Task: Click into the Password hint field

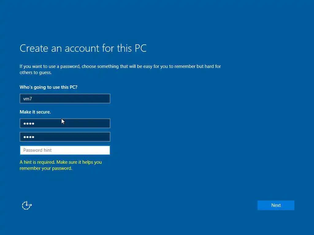Action: 65,150
